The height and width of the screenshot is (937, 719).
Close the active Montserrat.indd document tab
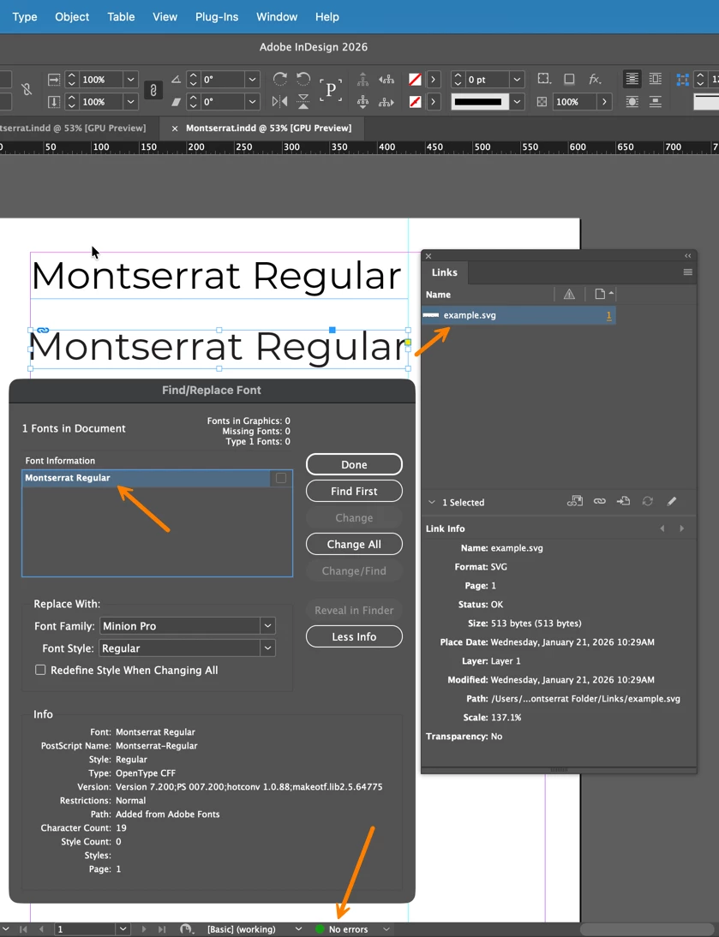[175, 128]
